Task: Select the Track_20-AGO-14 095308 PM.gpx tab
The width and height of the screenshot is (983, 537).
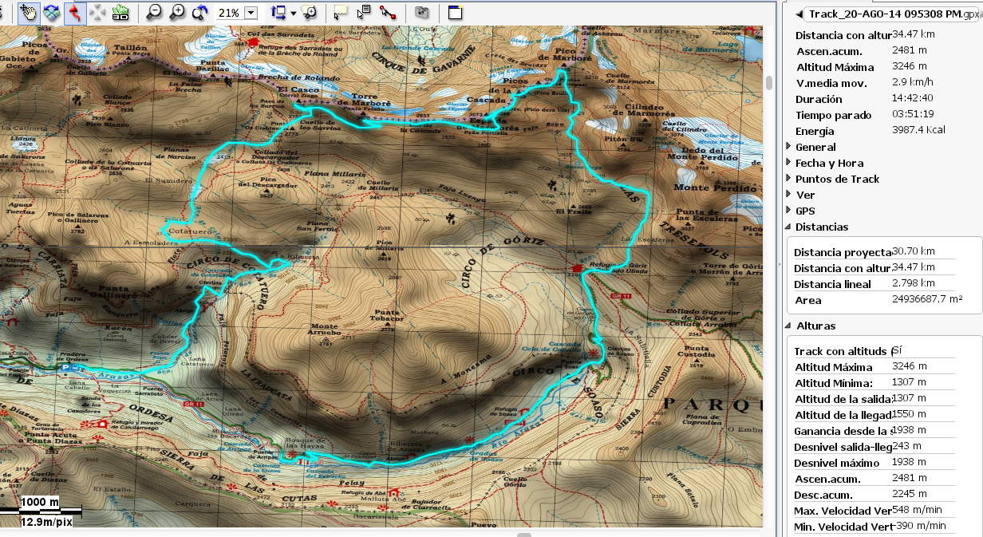Action: click(x=890, y=14)
